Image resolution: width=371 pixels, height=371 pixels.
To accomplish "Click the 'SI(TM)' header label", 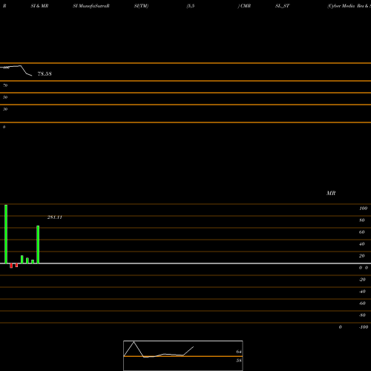I will [x=141, y=6].
